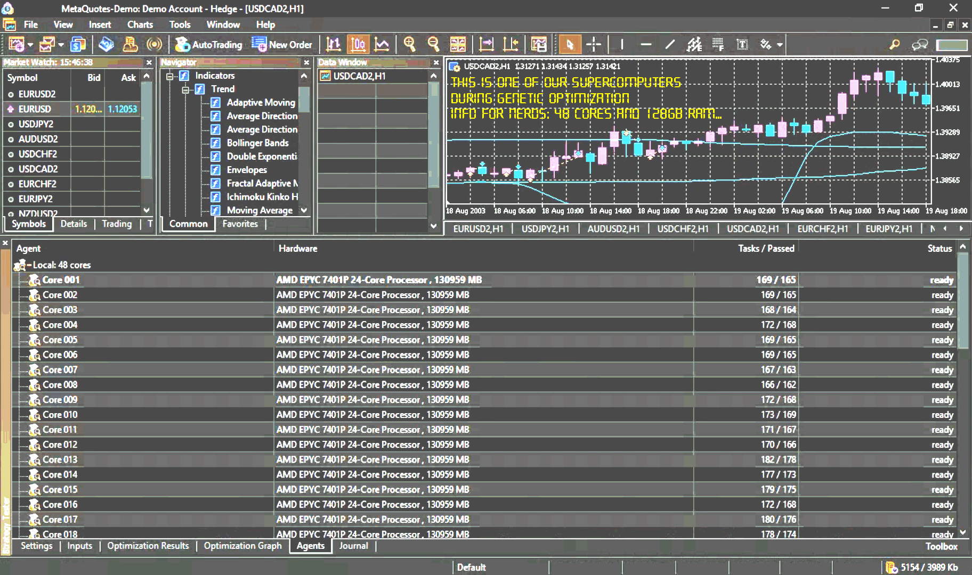Toggle candlestick chart mode

[x=358, y=45]
